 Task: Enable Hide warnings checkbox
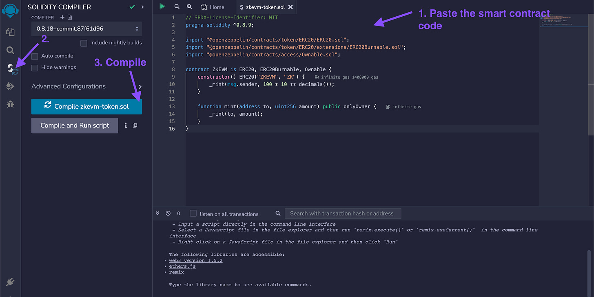(x=35, y=67)
